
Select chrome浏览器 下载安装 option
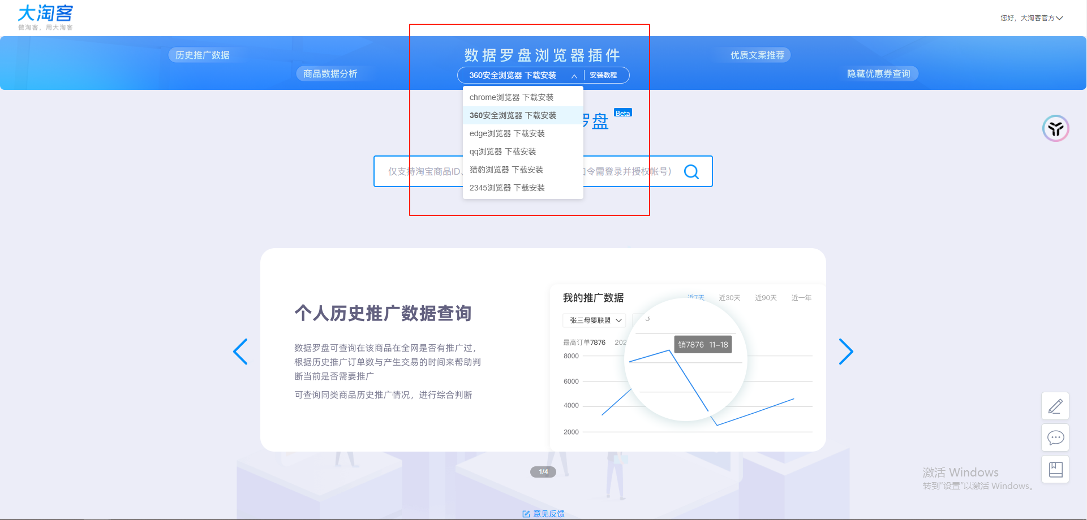pyautogui.click(x=512, y=97)
